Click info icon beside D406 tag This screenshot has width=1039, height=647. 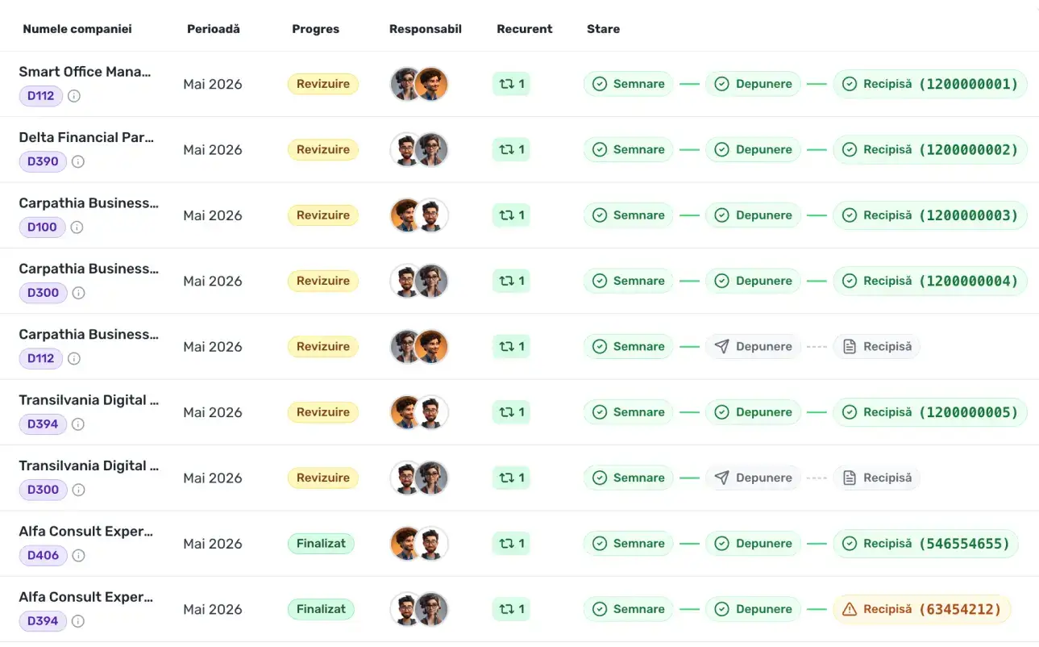78,555
